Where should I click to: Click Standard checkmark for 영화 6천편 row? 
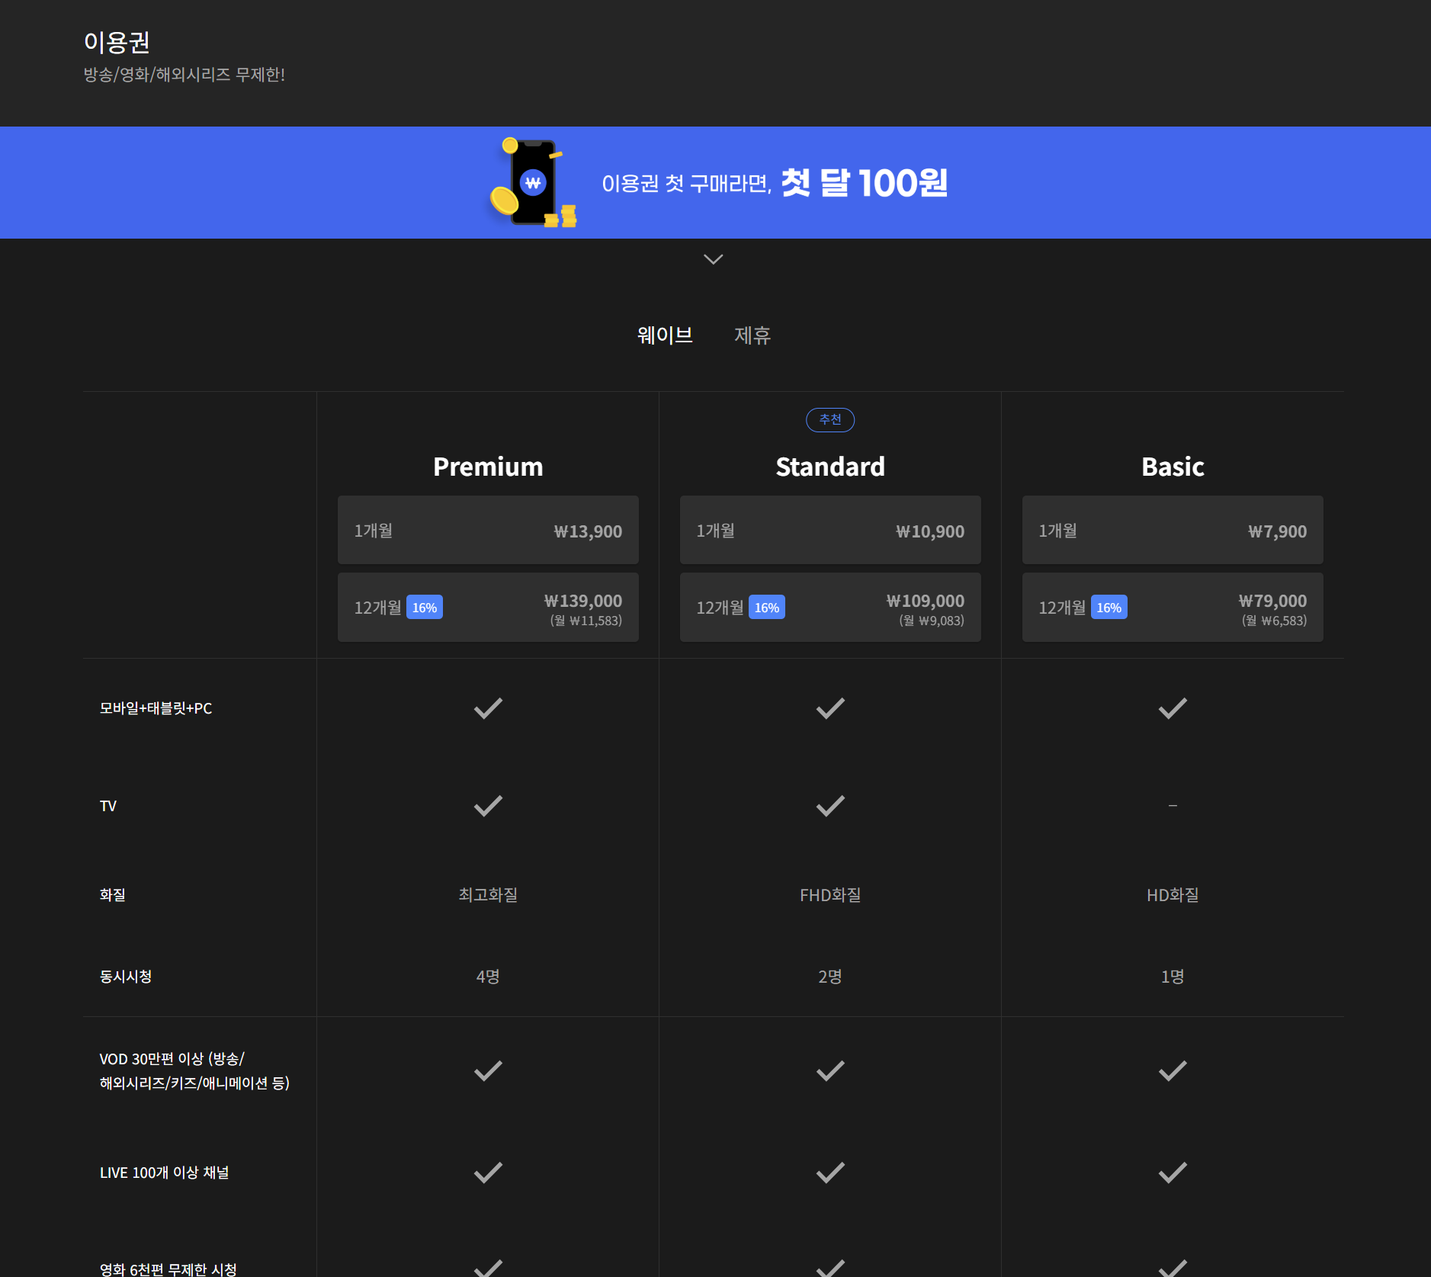pyautogui.click(x=830, y=1268)
